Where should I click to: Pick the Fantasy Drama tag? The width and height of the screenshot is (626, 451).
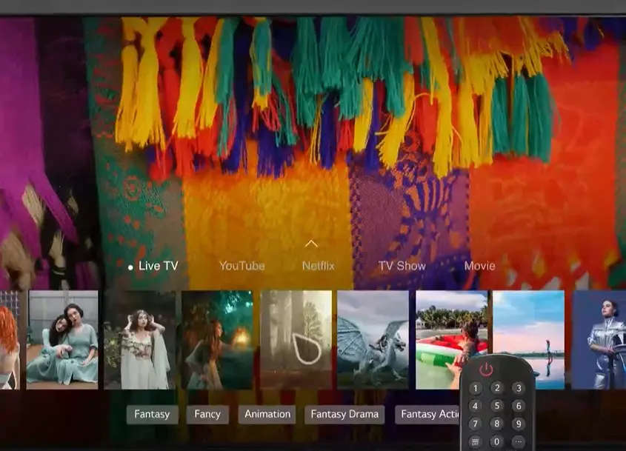(x=344, y=415)
